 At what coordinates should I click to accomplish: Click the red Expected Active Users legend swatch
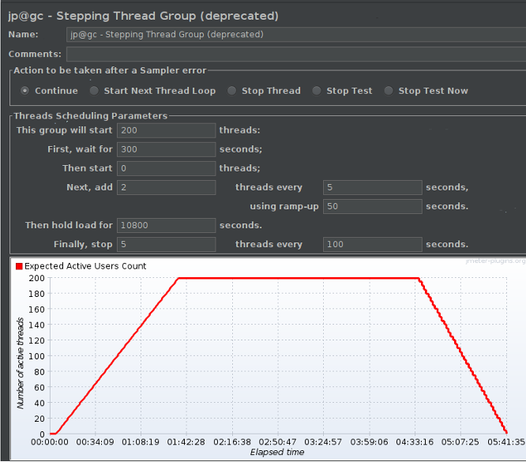click(x=19, y=266)
